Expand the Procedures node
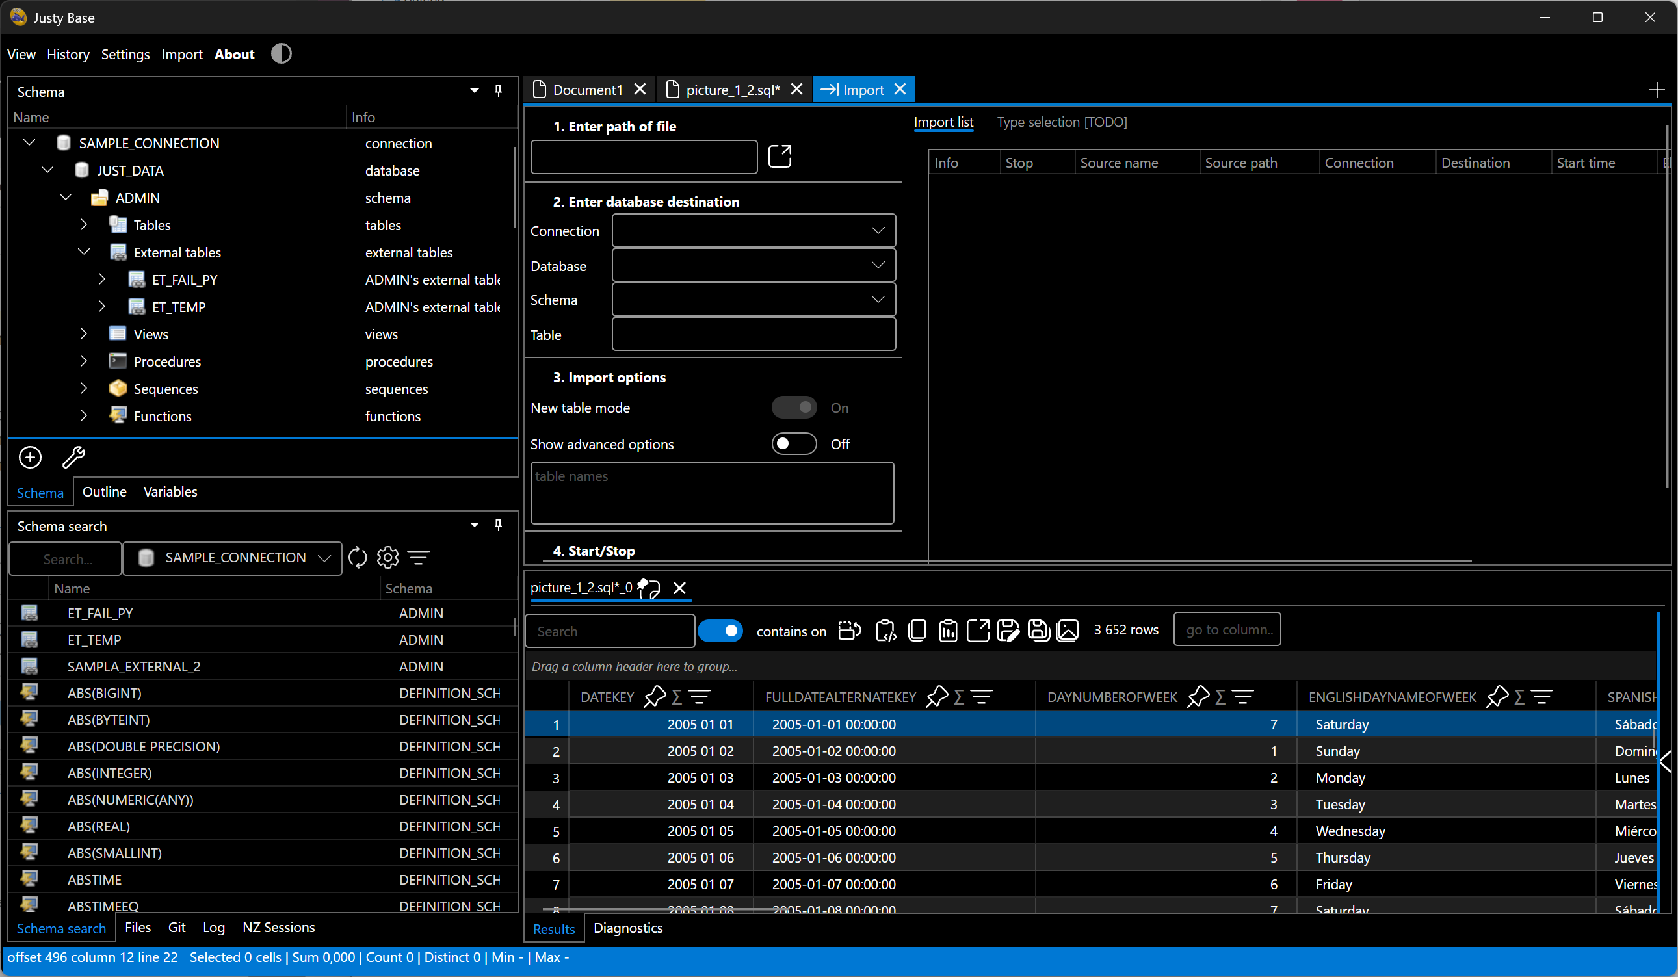 point(83,361)
